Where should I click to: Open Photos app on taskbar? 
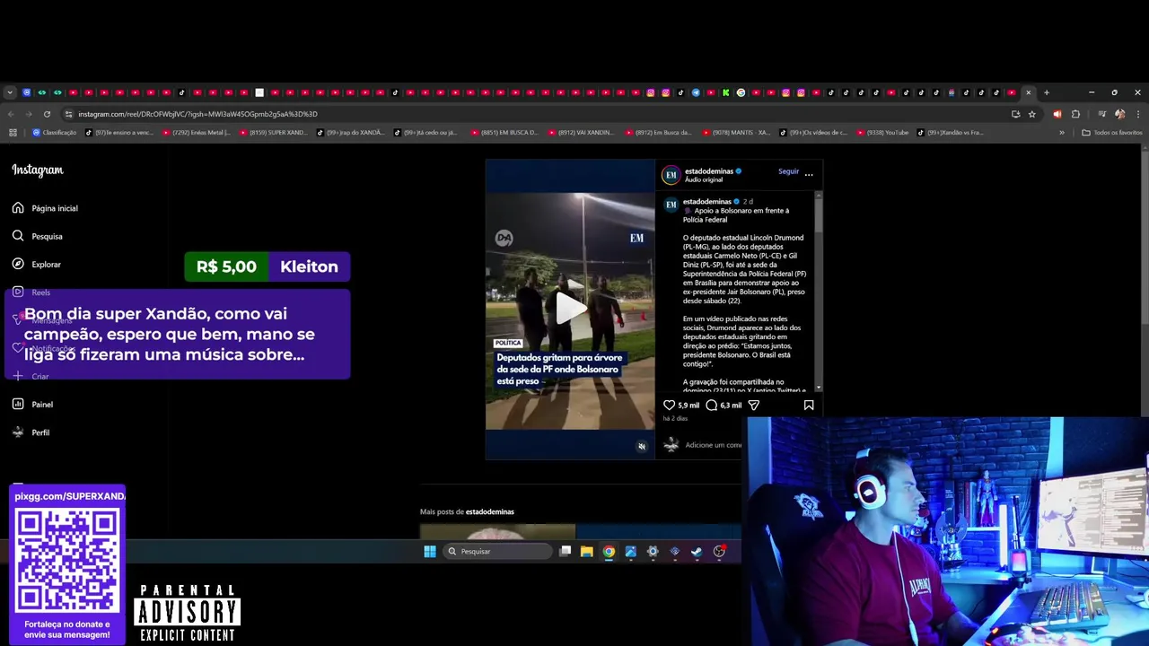click(630, 552)
